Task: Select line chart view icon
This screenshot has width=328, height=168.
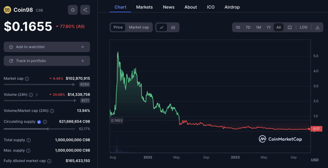Action: (162, 27)
